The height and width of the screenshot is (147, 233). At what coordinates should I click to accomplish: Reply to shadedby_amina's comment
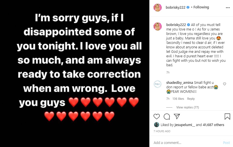191,99
